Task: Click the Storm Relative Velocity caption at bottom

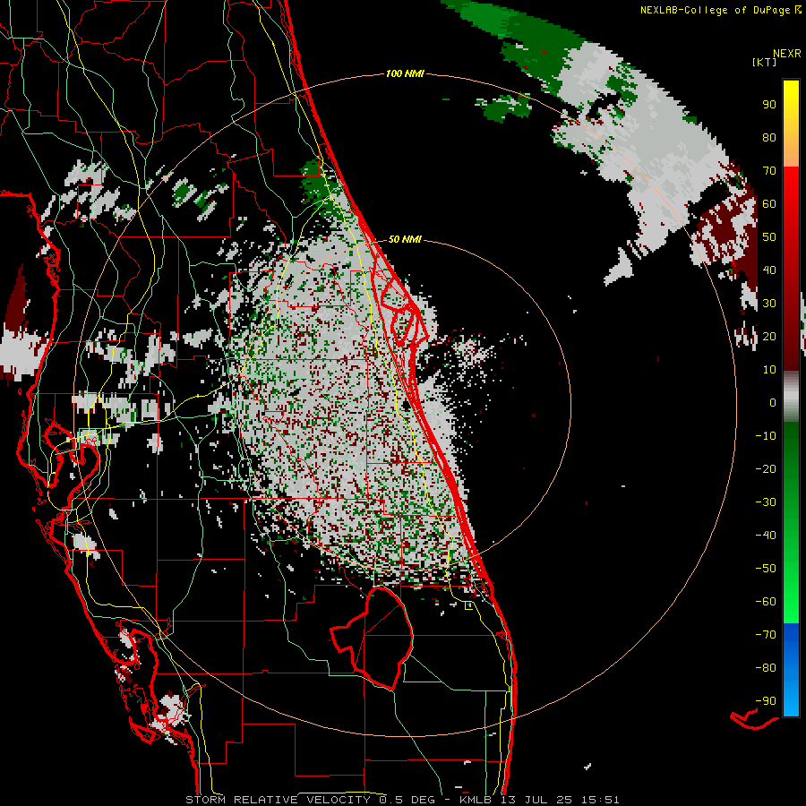Action: pyautogui.click(x=402, y=800)
